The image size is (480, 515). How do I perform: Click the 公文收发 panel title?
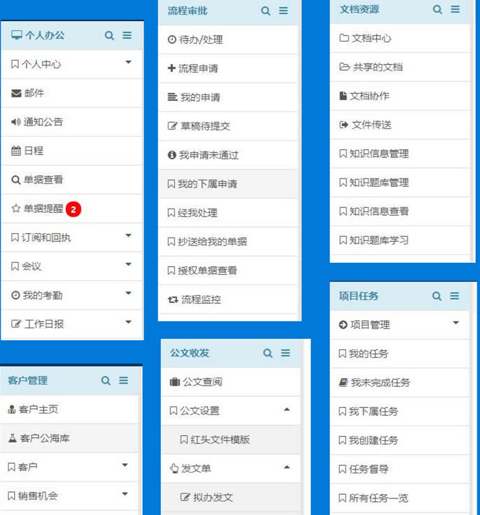[189, 353]
